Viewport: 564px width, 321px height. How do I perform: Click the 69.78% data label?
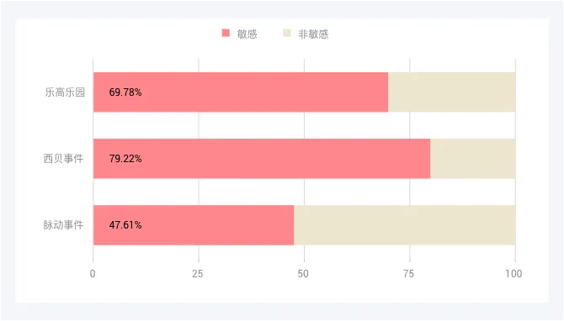tap(125, 92)
